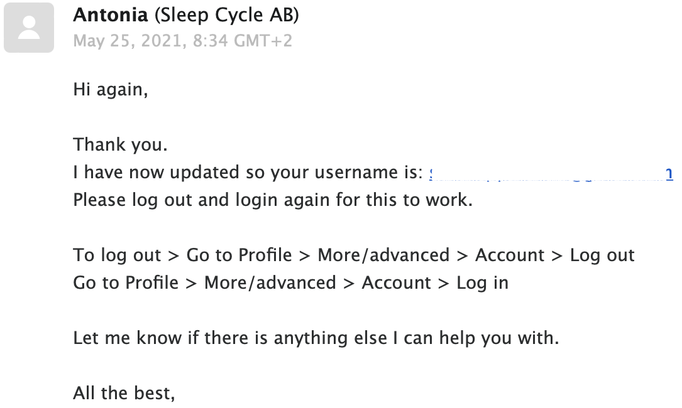
Task: Click "Account" in the log out path line
Action: click(x=510, y=255)
